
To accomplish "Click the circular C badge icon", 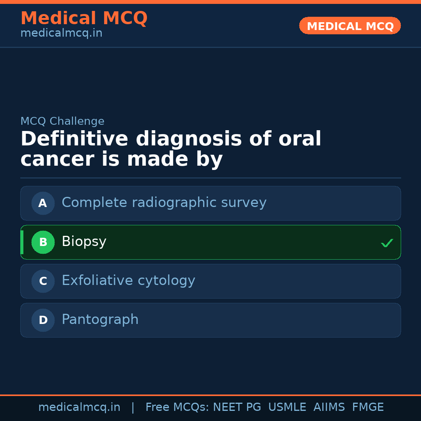I will pyautogui.click(x=43, y=281).
